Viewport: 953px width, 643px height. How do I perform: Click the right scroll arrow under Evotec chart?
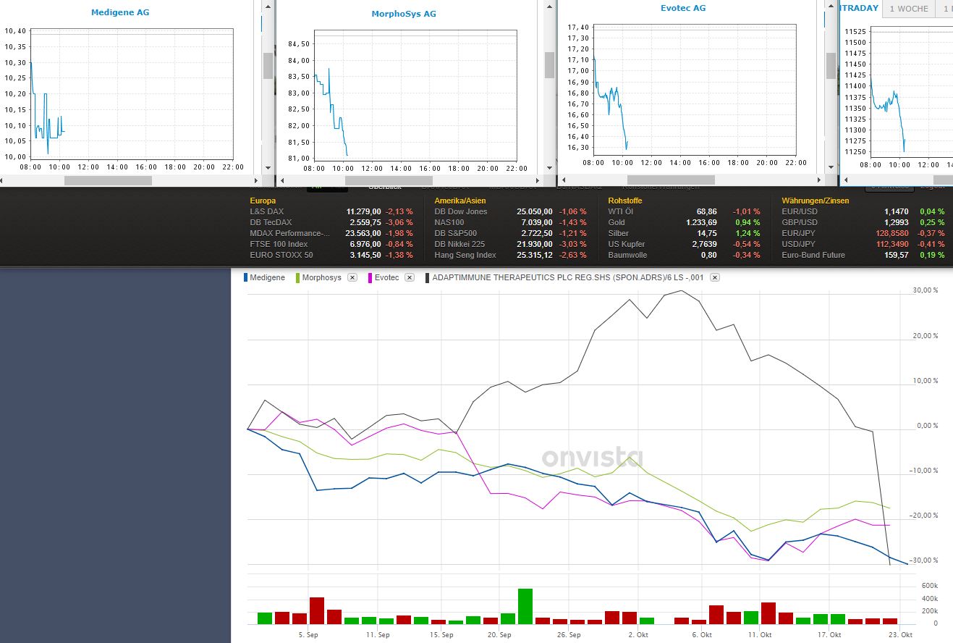[x=818, y=180]
